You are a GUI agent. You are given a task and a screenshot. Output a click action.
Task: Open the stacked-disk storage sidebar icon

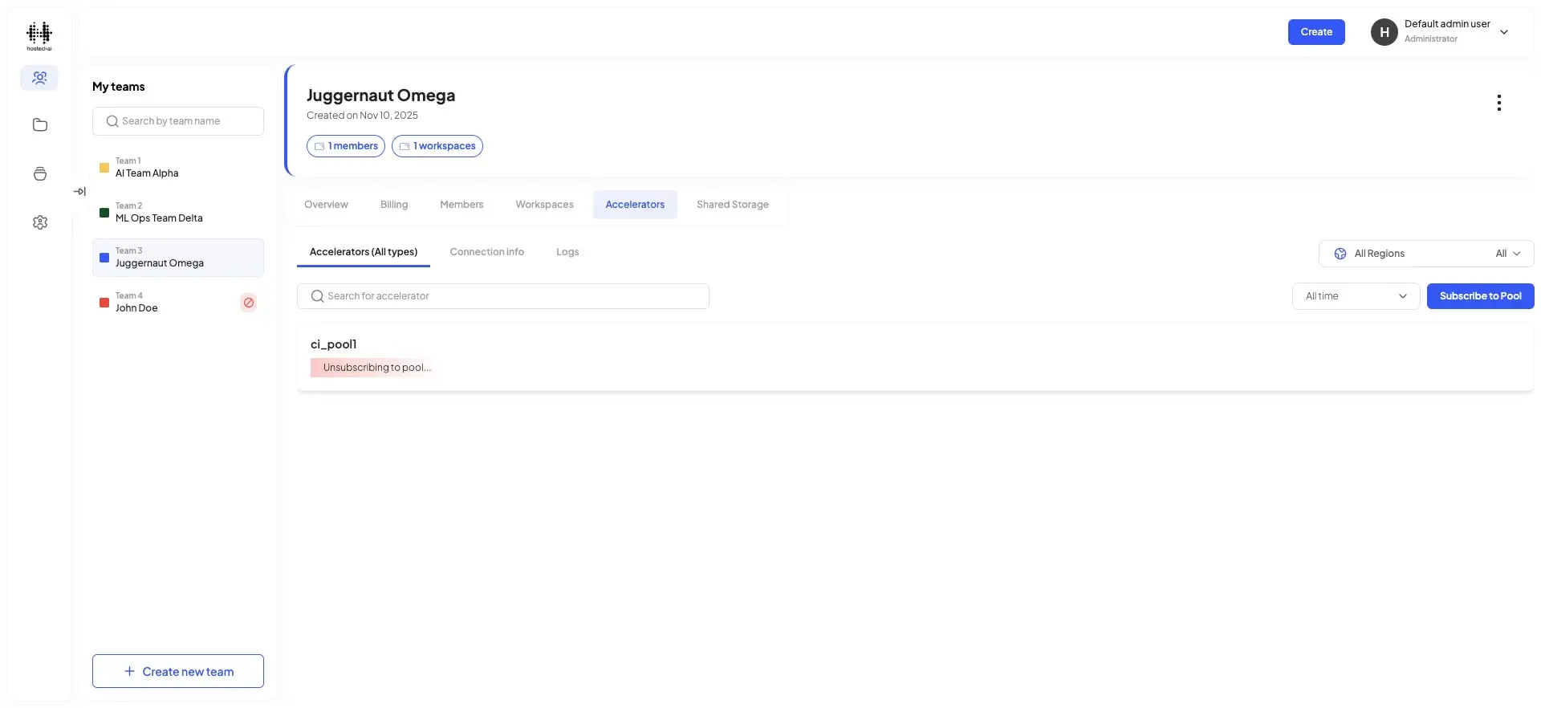click(x=40, y=174)
